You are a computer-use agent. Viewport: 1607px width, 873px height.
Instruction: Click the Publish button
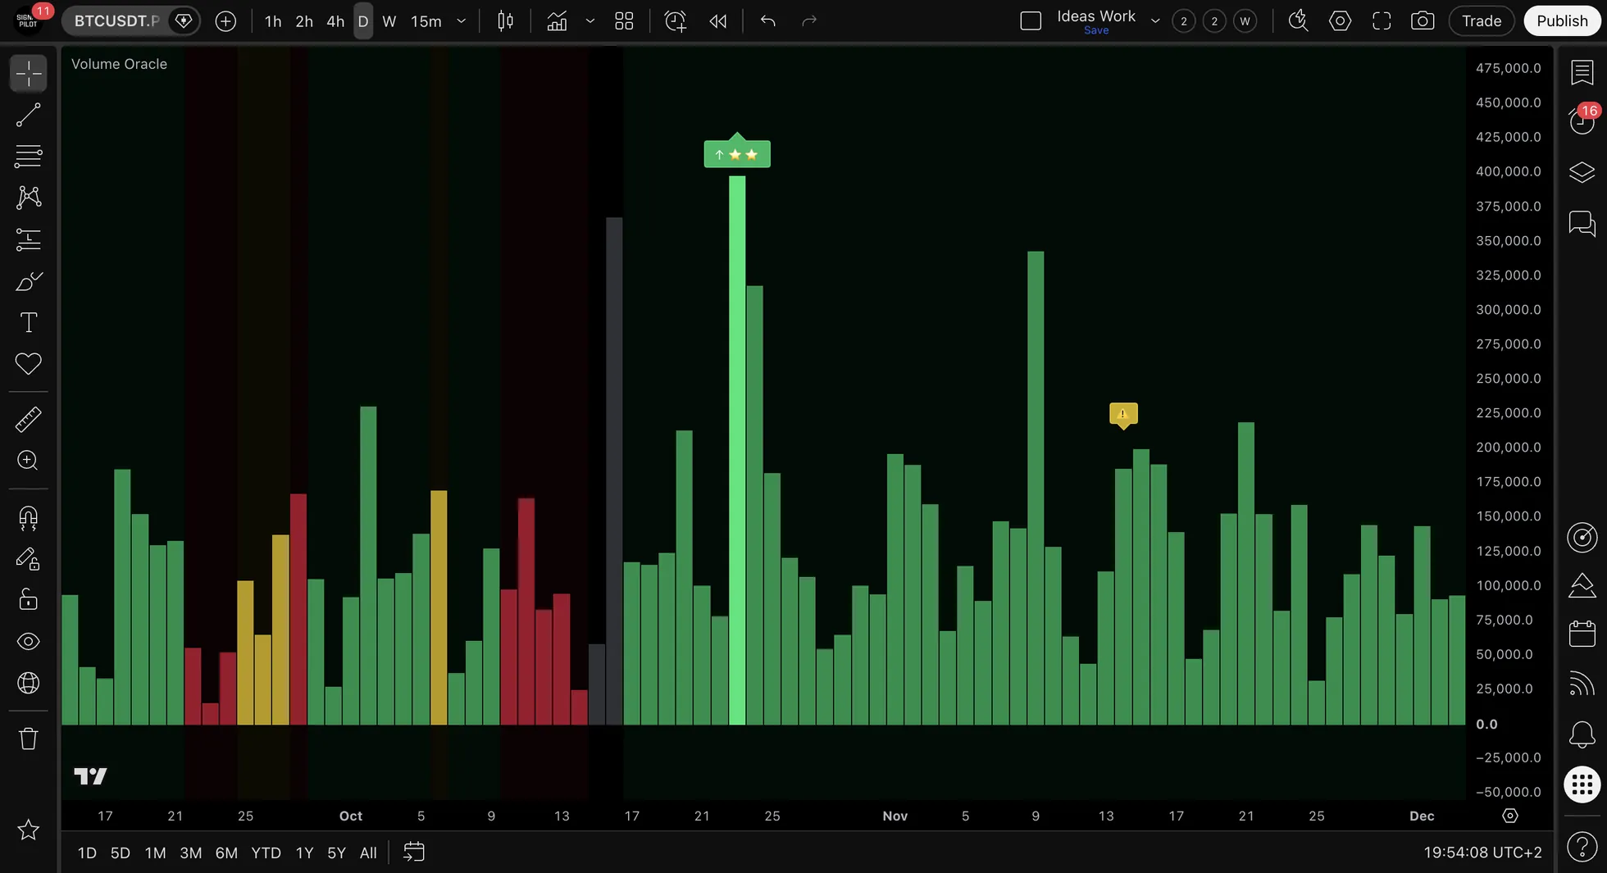point(1562,21)
